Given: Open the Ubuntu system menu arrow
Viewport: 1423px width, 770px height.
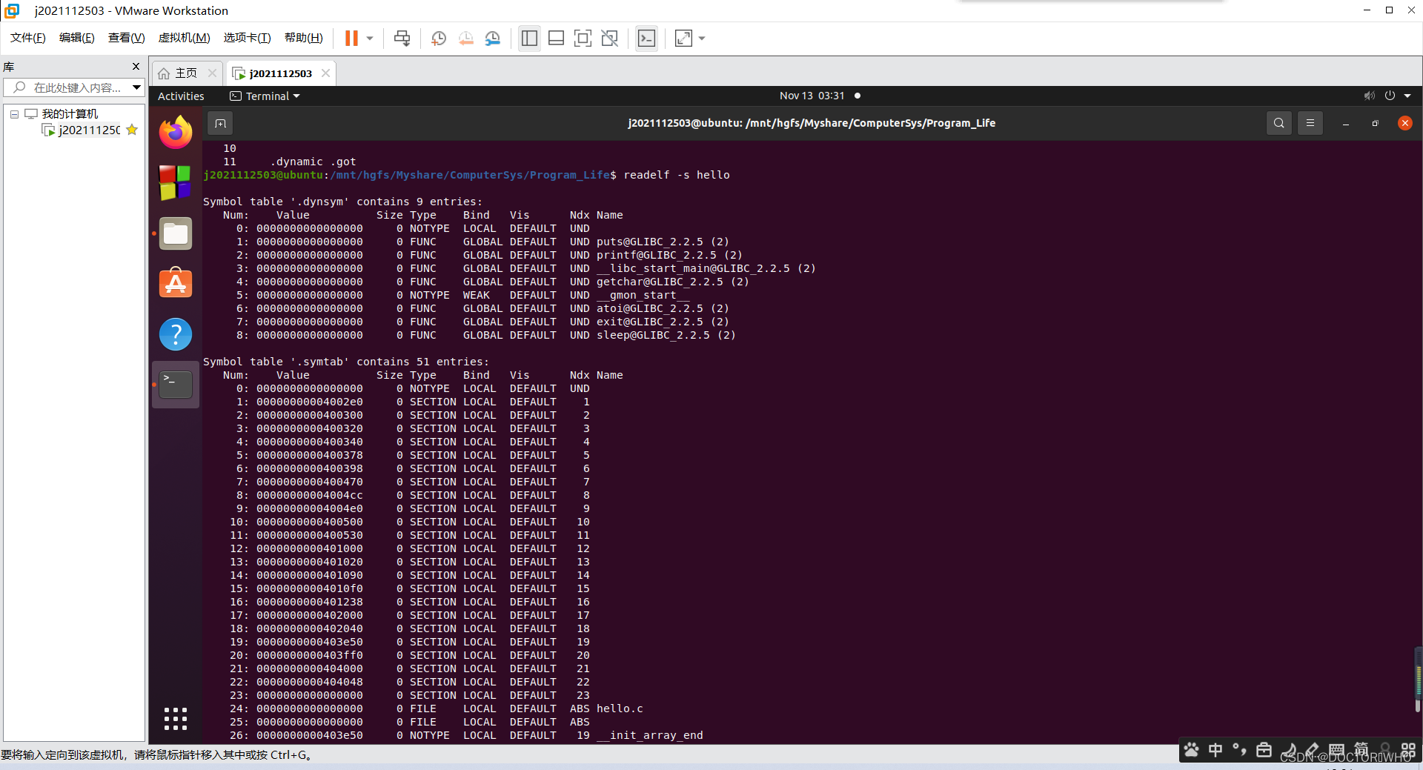Looking at the screenshot, I should (x=1407, y=96).
